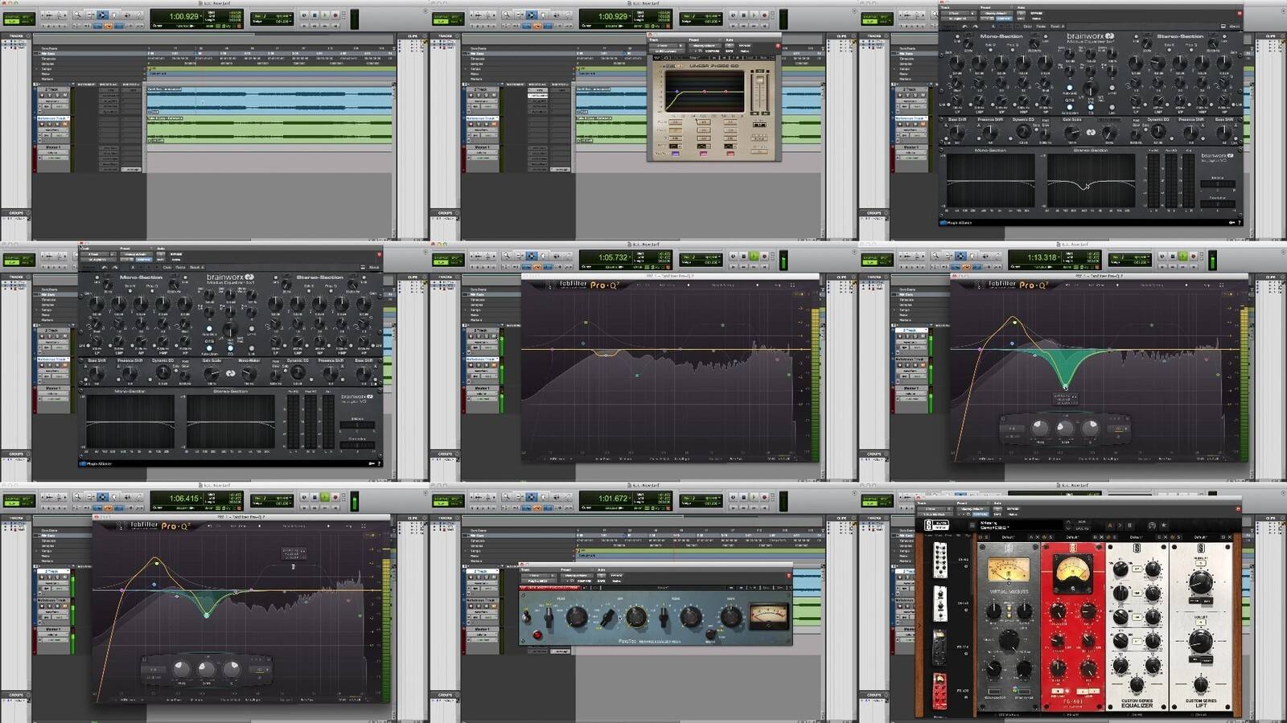
Task: Click Record in the transport of the plugin-free session
Action: tap(335, 15)
